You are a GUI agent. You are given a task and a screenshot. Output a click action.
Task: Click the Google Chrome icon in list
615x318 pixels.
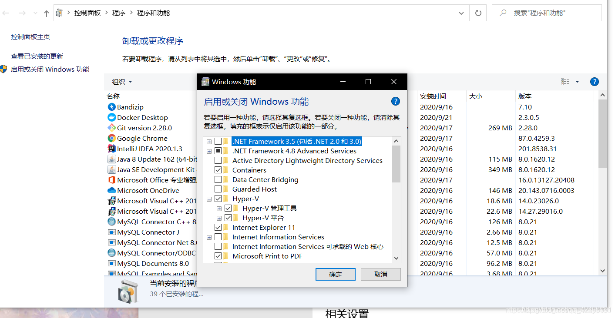pyautogui.click(x=111, y=138)
